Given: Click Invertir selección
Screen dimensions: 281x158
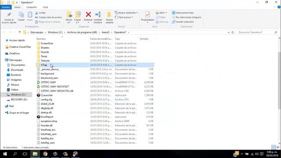Looking at the screenshot, I should tap(183, 22).
